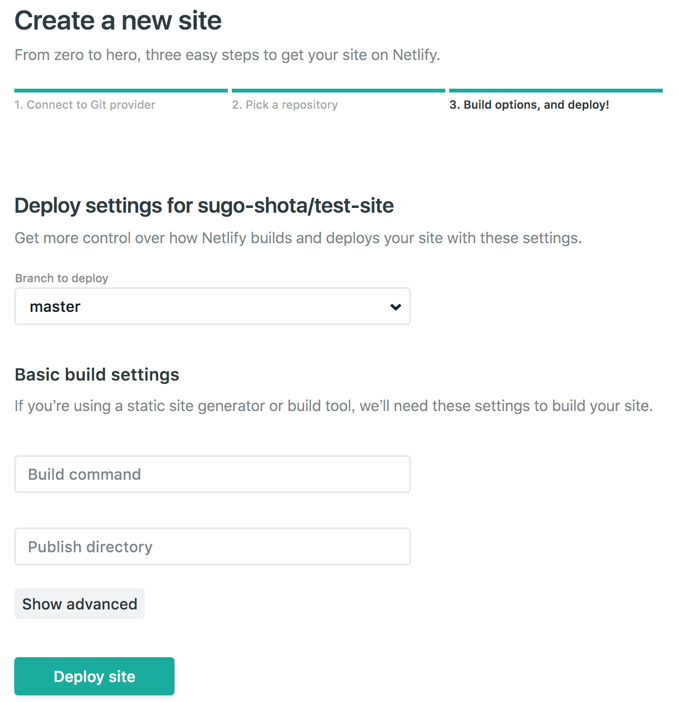Select the 'master' branch text
The height and width of the screenshot is (702, 679).
pyautogui.click(x=55, y=307)
